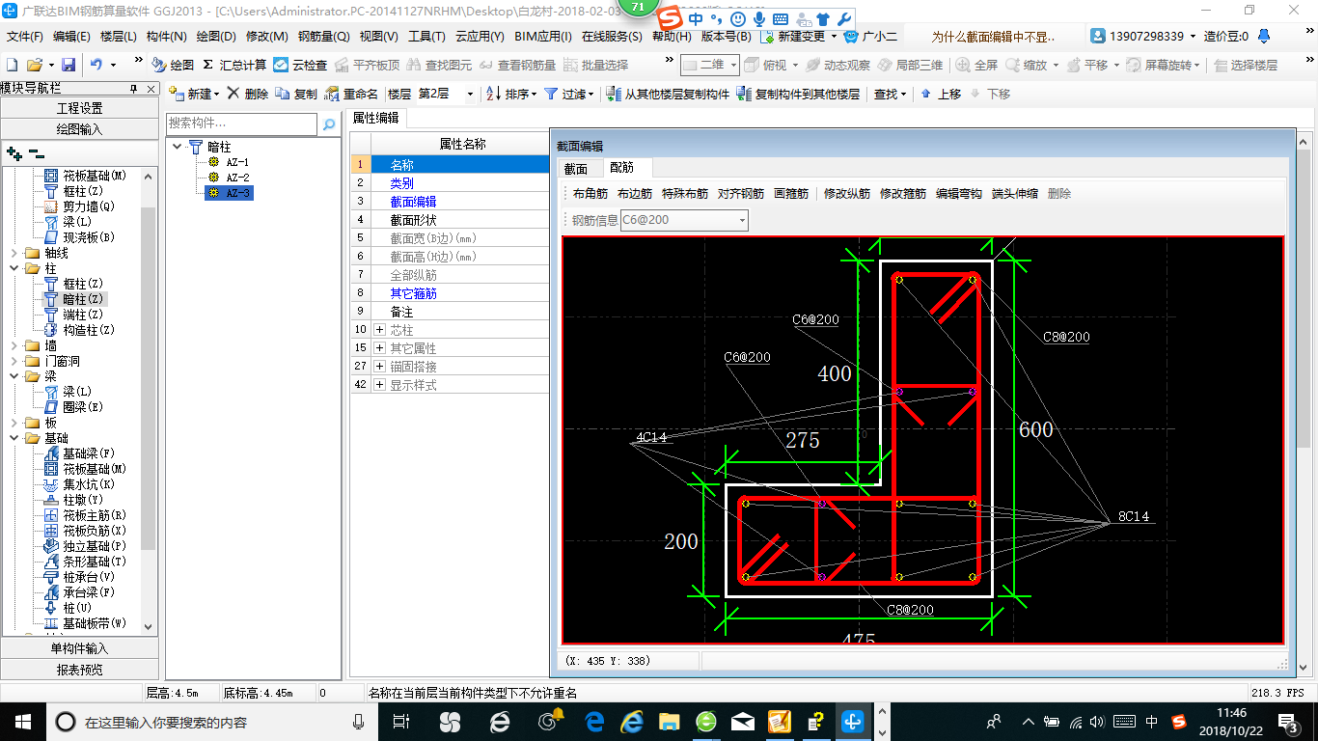1318x741 pixels.
Task: Click the expand-all plus icon in navigator
Action: pyautogui.click(x=14, y=153)
